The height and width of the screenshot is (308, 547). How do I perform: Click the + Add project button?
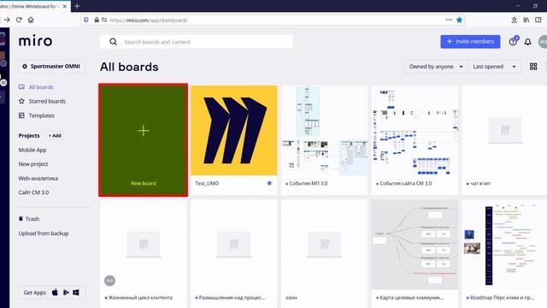(55, 135)
